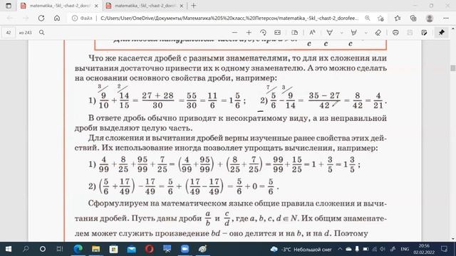Open the Favorites list
456x256 pixels.
398,18
